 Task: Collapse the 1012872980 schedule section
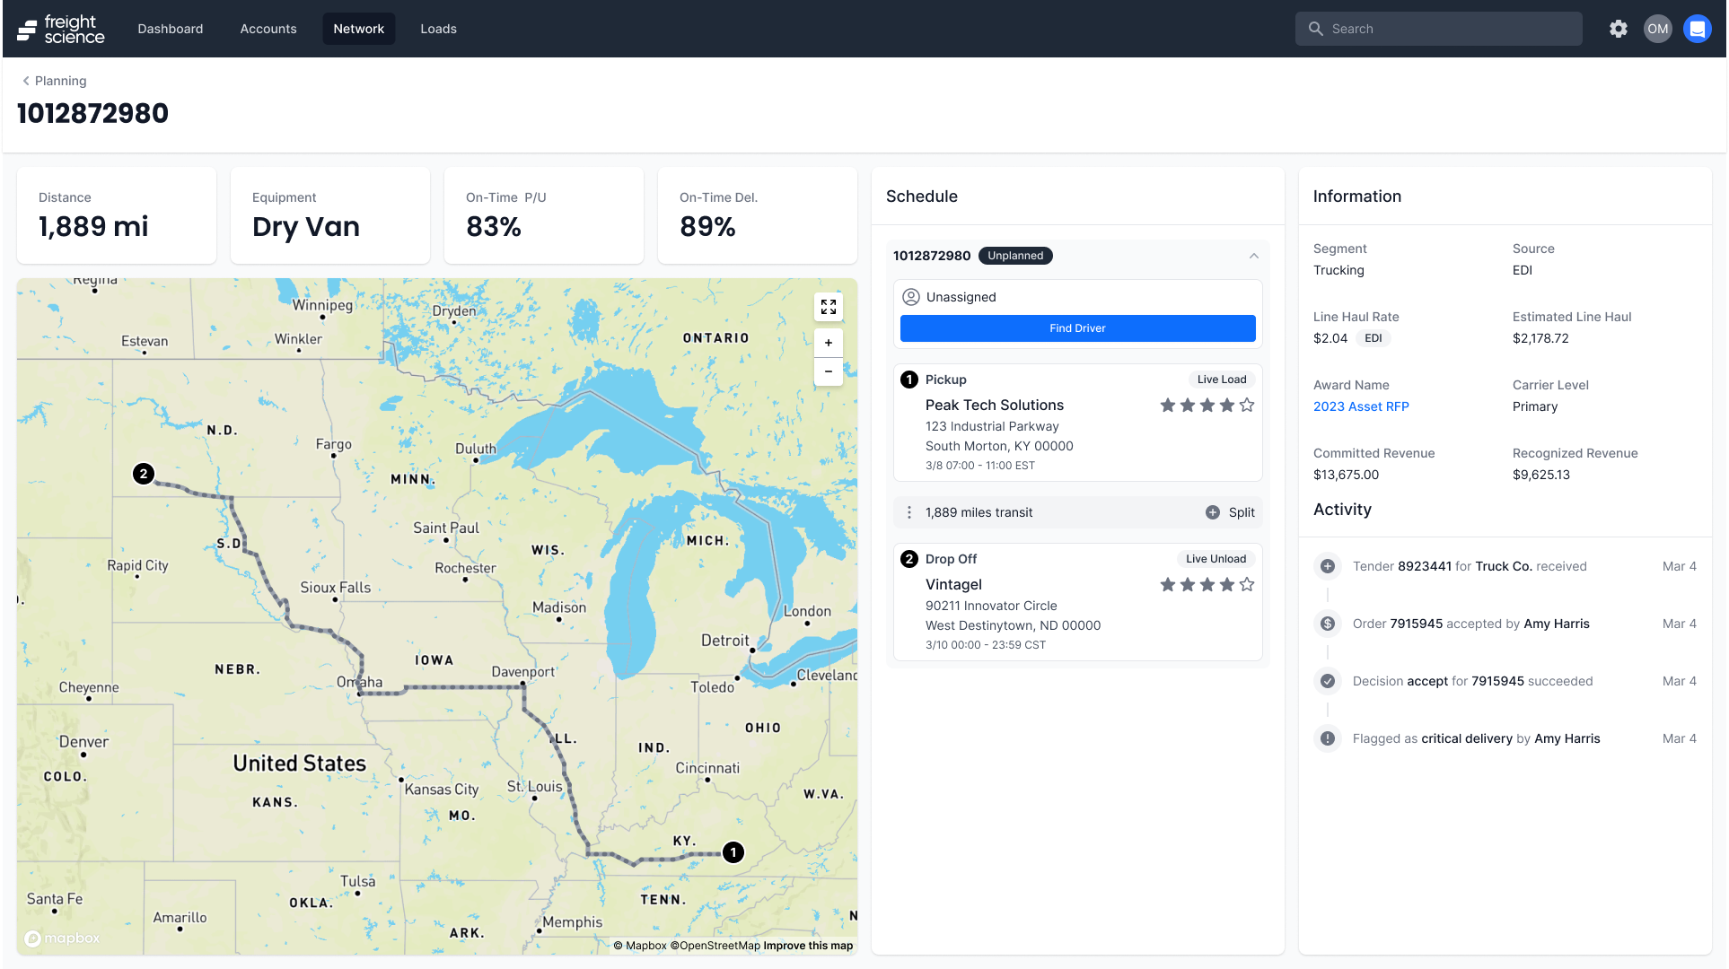[1253, 256]
